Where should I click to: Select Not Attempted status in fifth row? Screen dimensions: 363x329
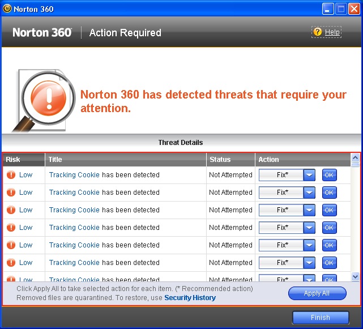tap(230, 245)
